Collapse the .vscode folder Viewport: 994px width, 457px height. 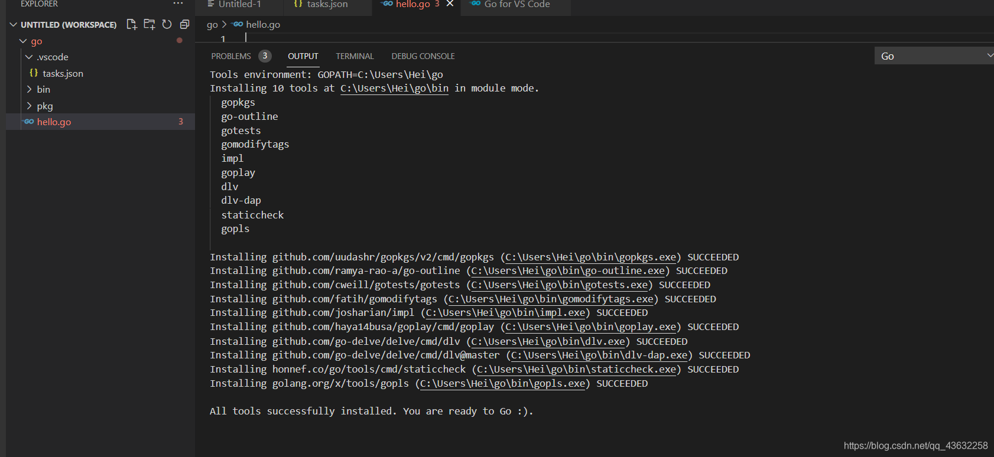click(29, 57)
